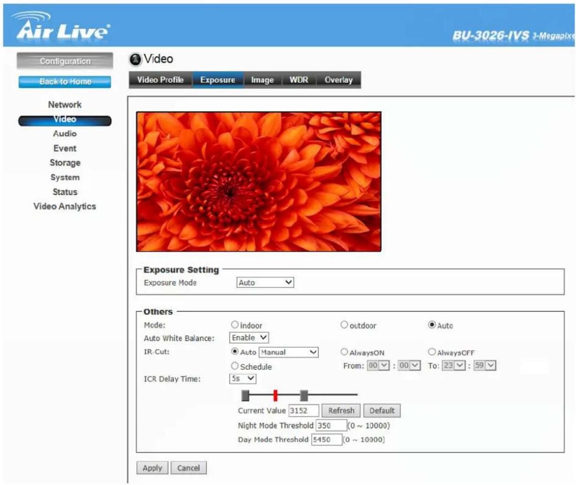
Task: Go Back to Home
Action: [65, 81]
